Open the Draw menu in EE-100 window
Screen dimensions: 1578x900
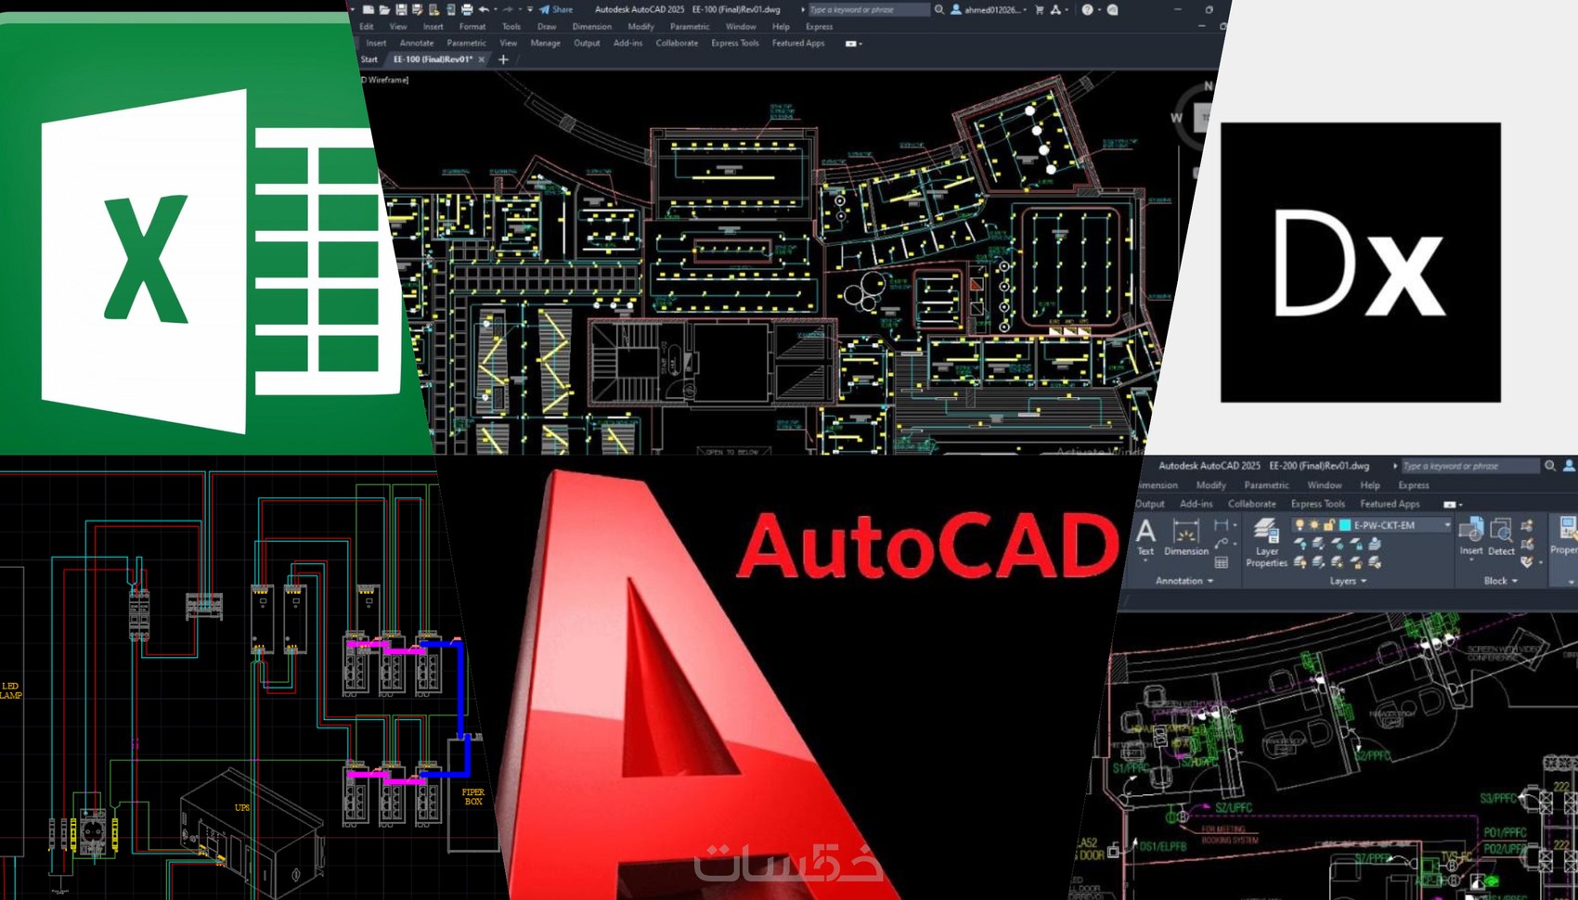pyautogui.click(x=547, y=27)
